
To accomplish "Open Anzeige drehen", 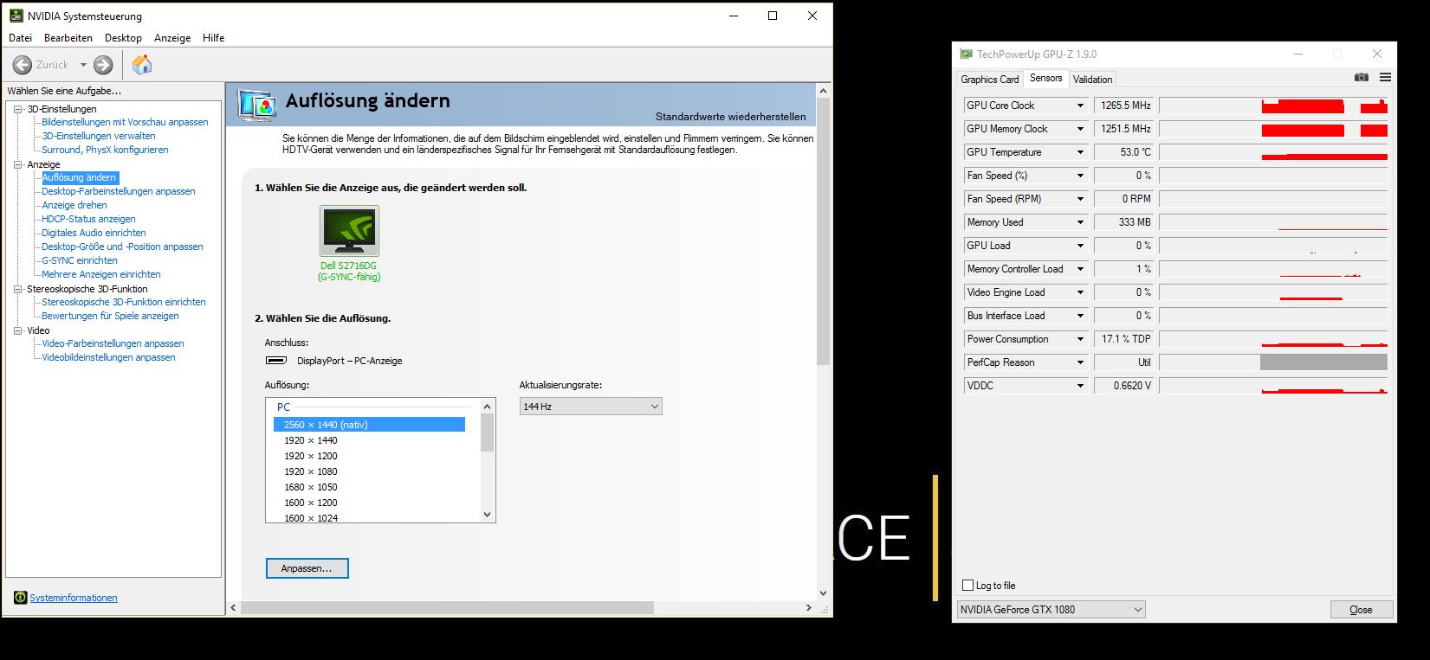I will tap(74, 205).
